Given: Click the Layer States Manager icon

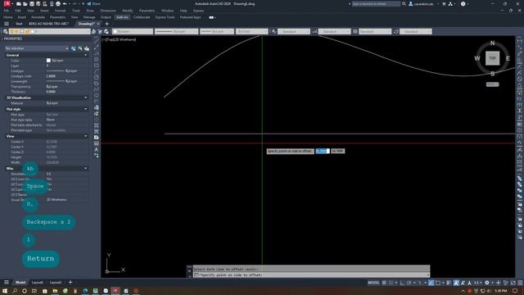Looking at the screenshot, I should pyautogui.click(x=106, y=31).
